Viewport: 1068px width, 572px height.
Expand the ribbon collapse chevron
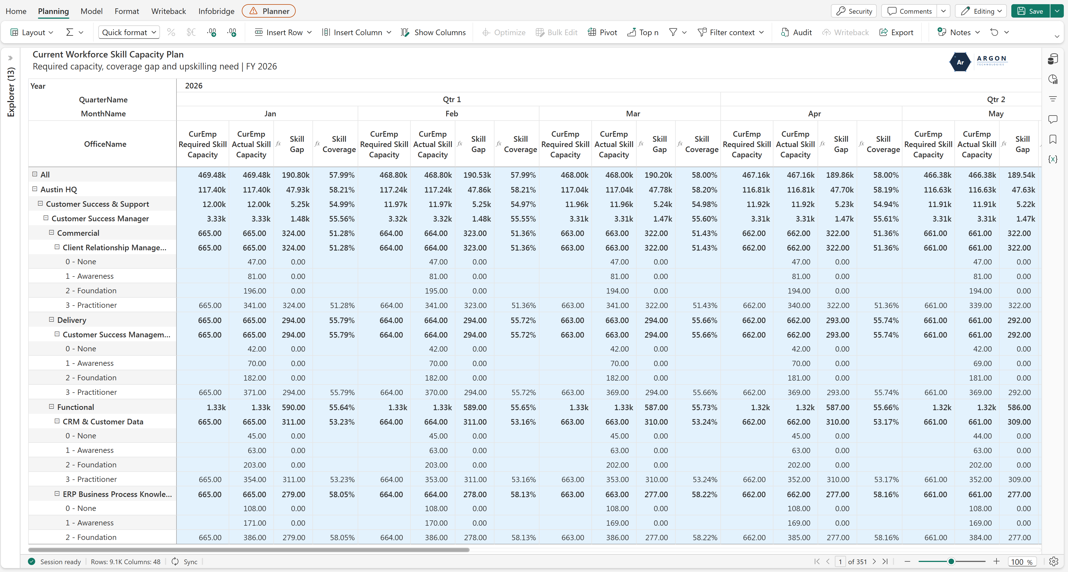pyautogui.click(x=1057, y=37)
